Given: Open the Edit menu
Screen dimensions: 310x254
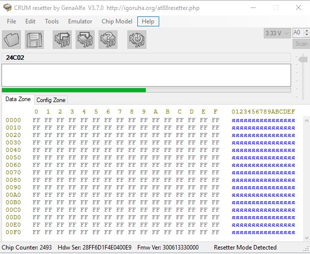Looking at the screenshot, I should pyautogui.click(x=30, y=21).
